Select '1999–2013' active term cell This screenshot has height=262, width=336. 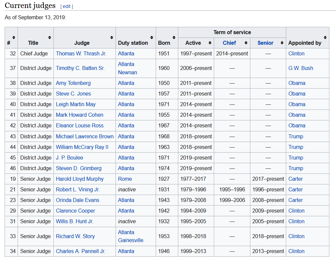point(193,251)
